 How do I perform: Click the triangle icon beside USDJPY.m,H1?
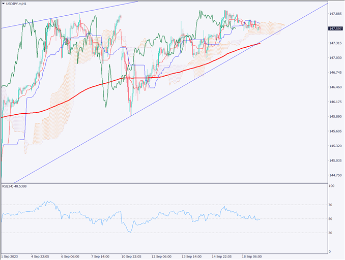4,4
